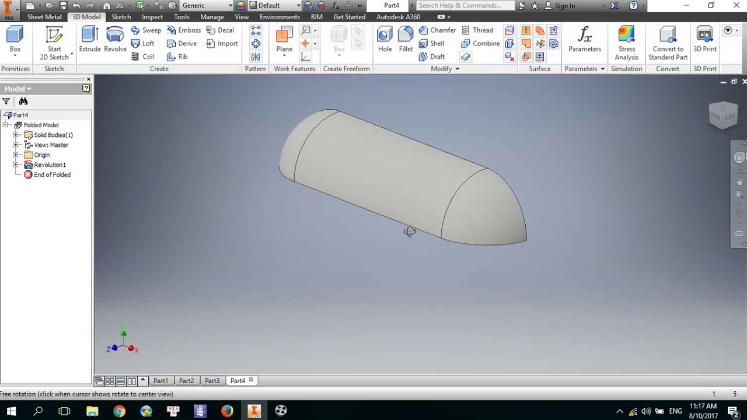The height and width of the screenshot is (420, 747).
Task: Expand the View: Master node
Action: point(16,145)
